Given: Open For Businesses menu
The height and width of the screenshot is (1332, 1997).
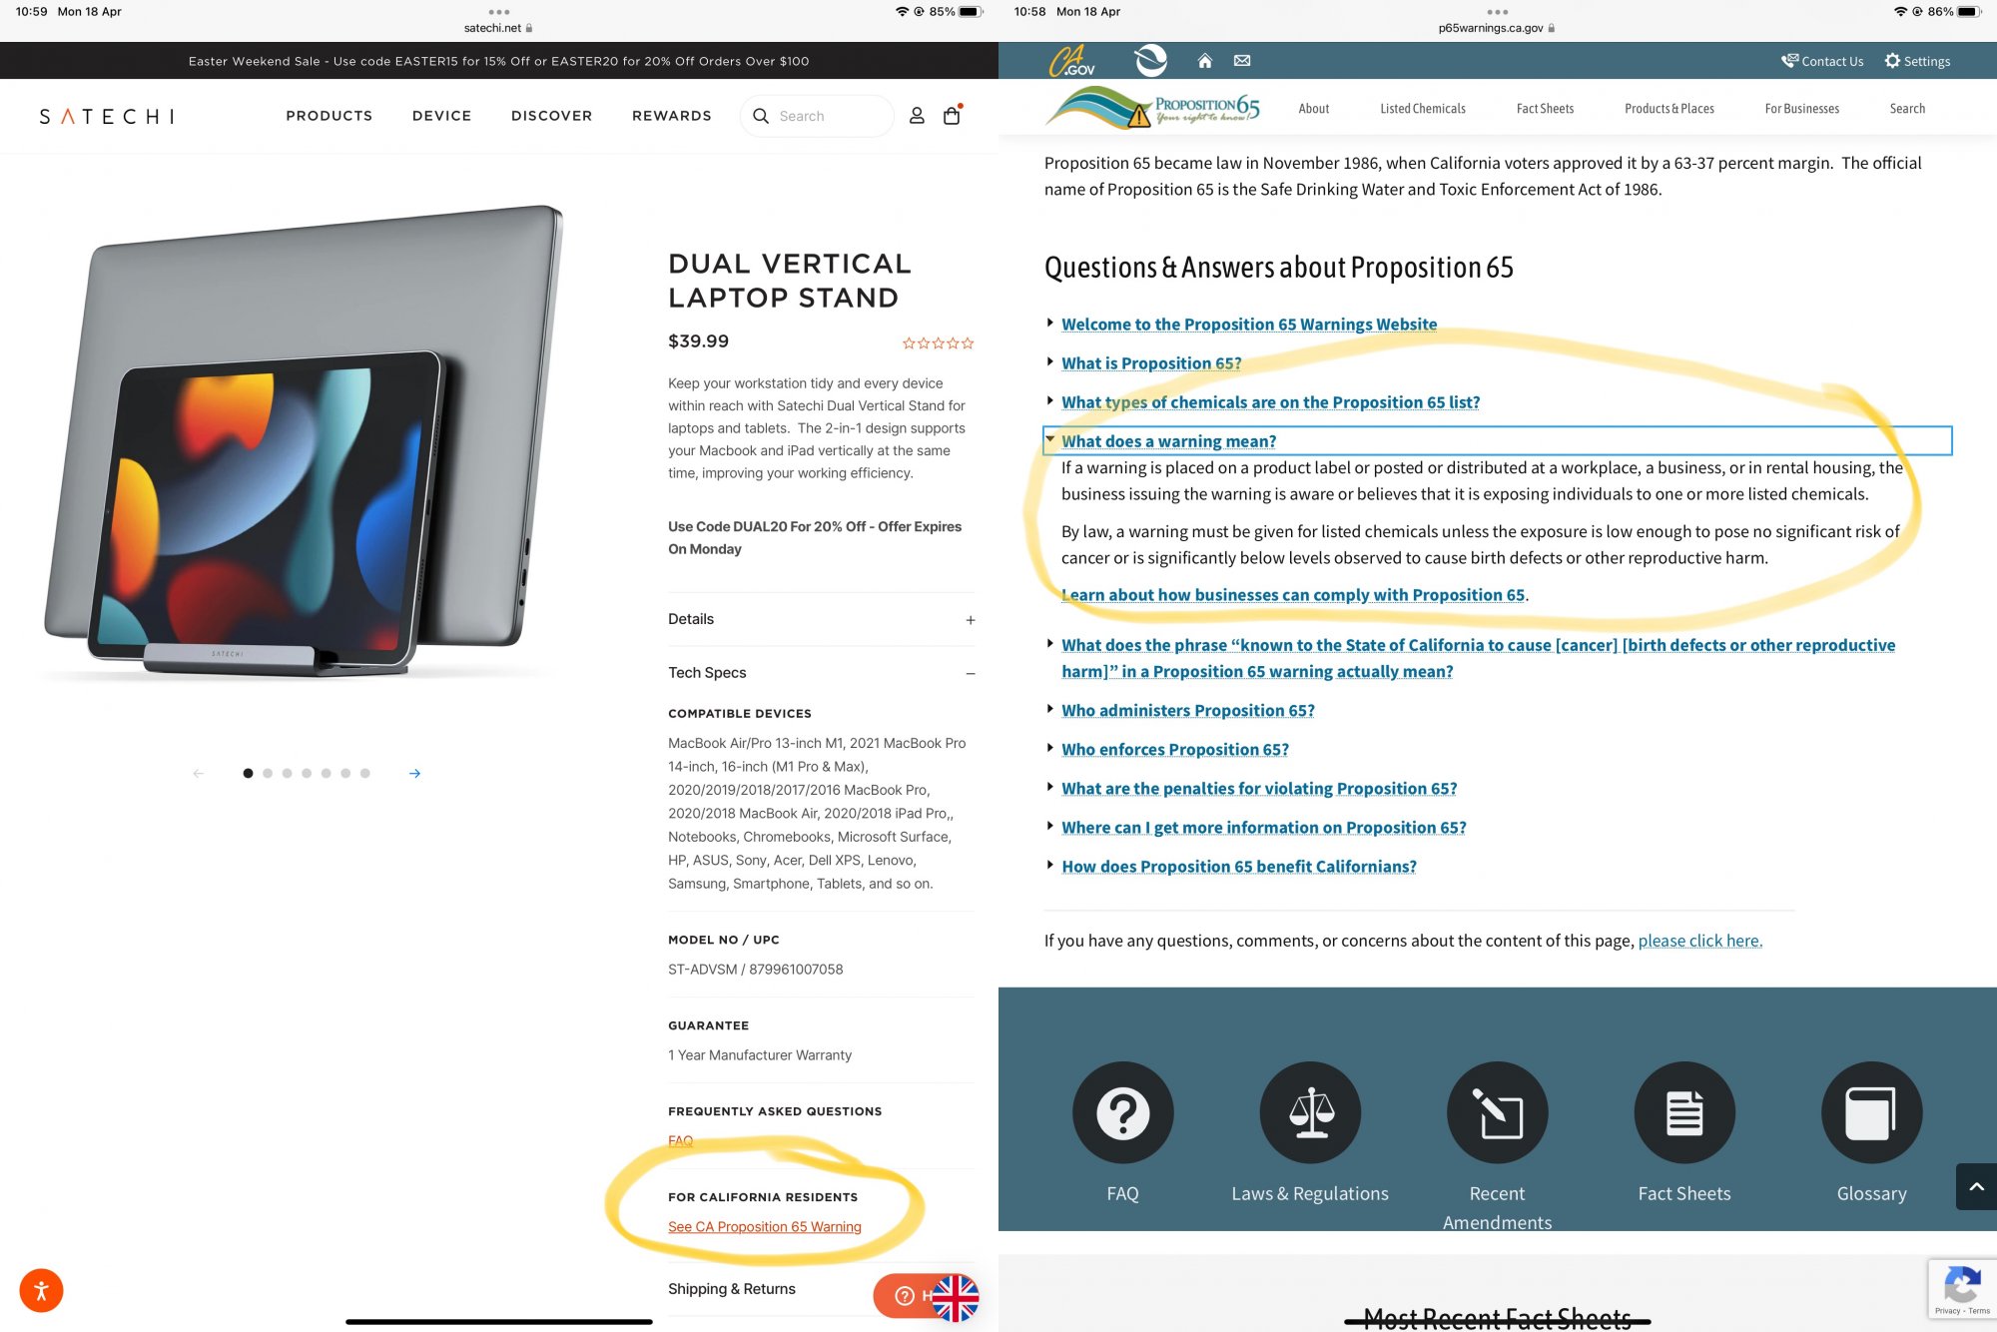Looking at the screenshot, I should click(1802, 108).
